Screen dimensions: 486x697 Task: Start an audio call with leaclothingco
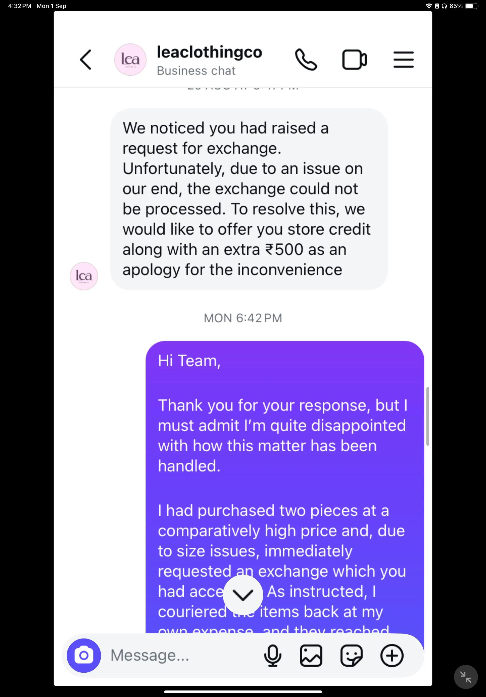pyautogui.click(x=306, y=59)
